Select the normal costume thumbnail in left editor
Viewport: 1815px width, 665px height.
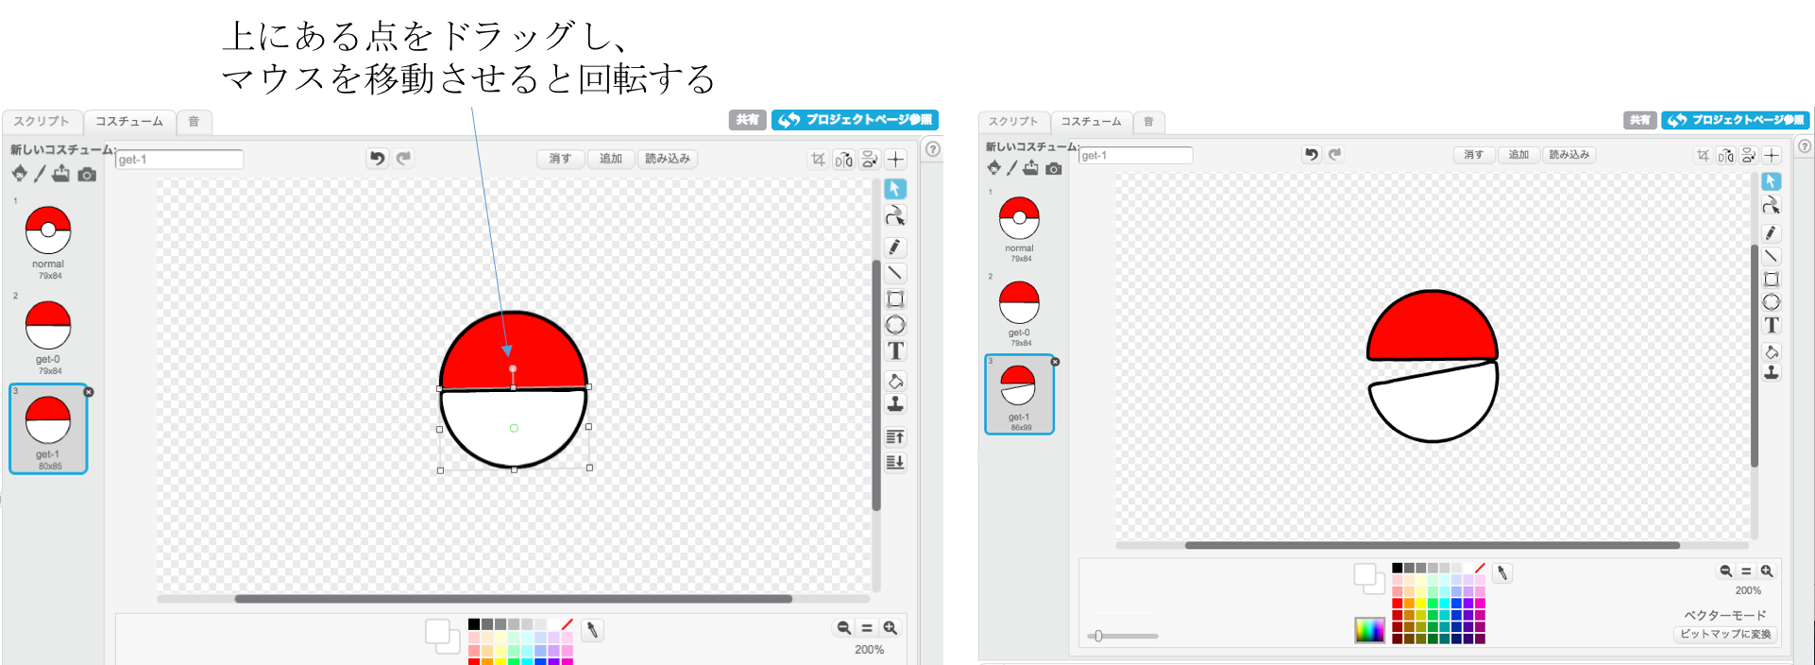[x=48, y=238]
